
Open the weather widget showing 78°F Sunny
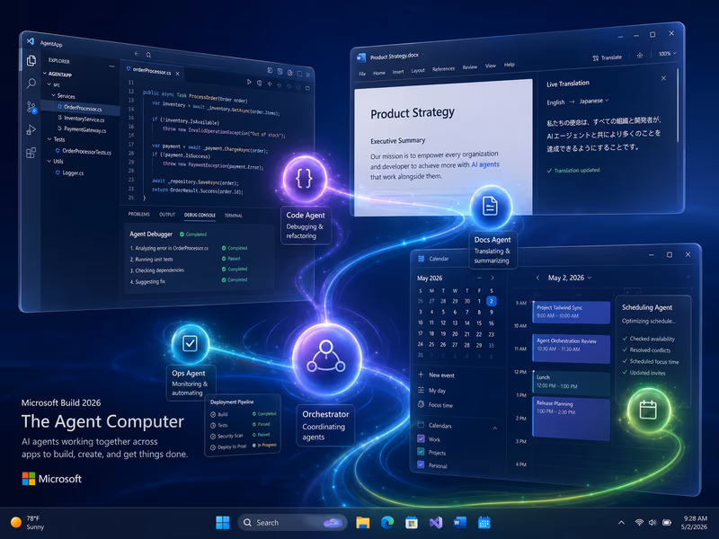tap(28, 523)
